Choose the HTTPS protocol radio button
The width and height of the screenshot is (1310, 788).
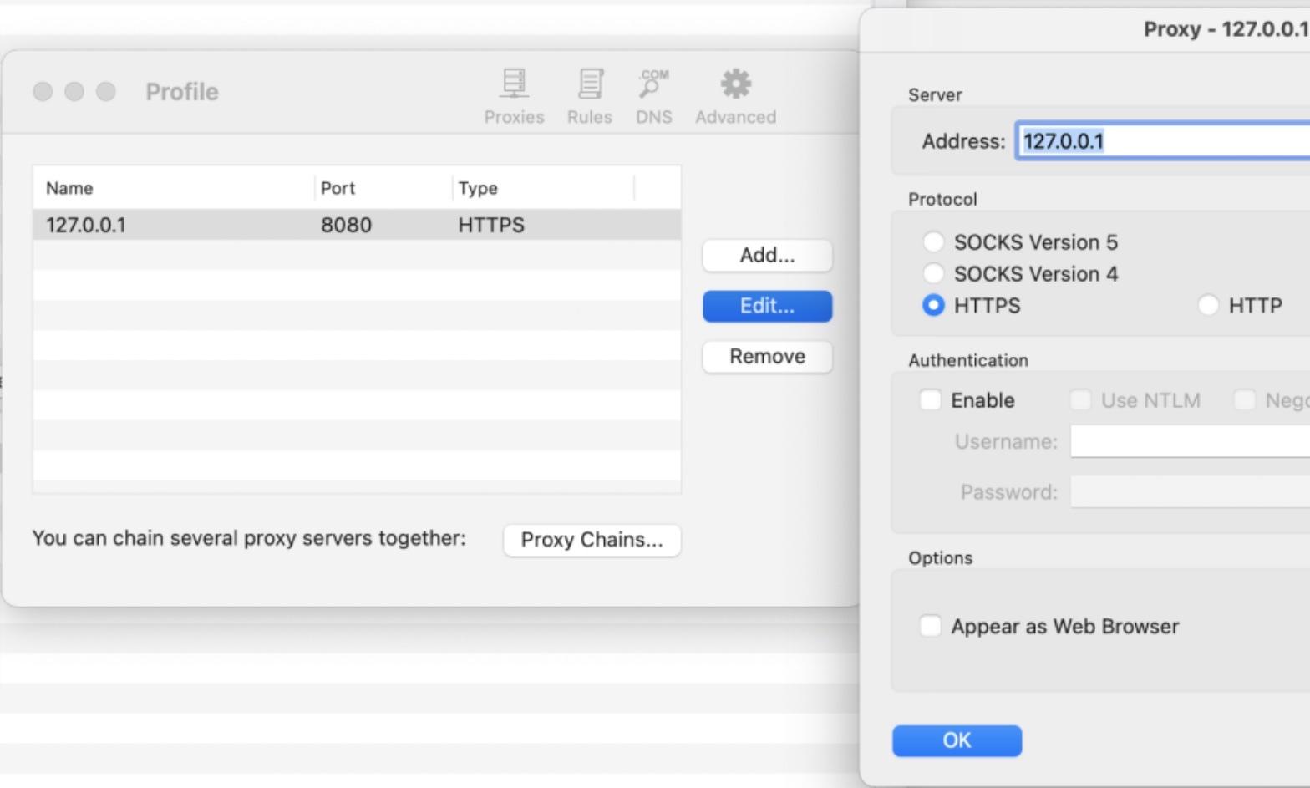coord(933,306)
